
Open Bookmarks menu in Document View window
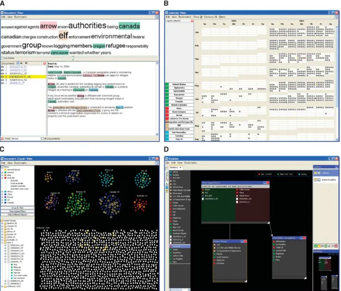pos(20,17)
